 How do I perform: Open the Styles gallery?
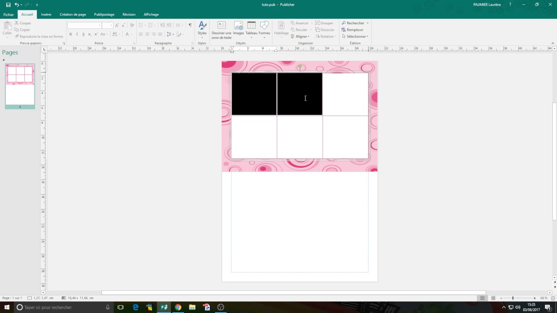click(x=202, y=29)
